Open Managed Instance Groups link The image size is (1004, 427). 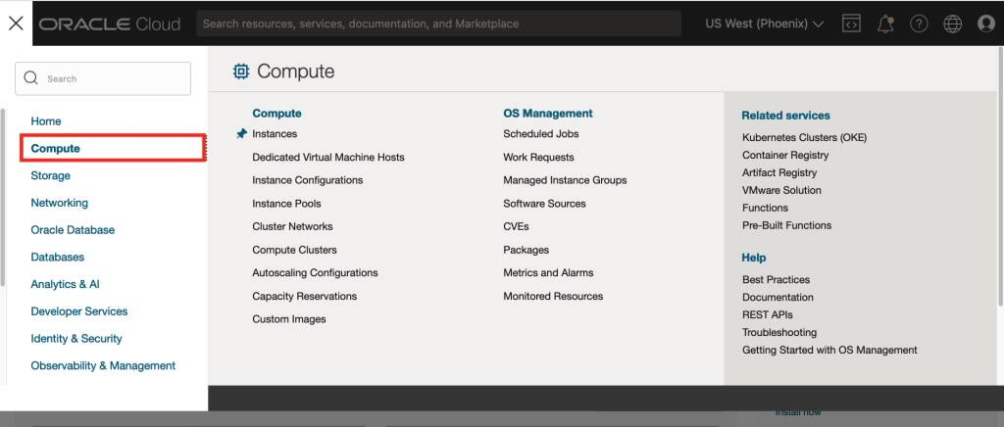565,180
